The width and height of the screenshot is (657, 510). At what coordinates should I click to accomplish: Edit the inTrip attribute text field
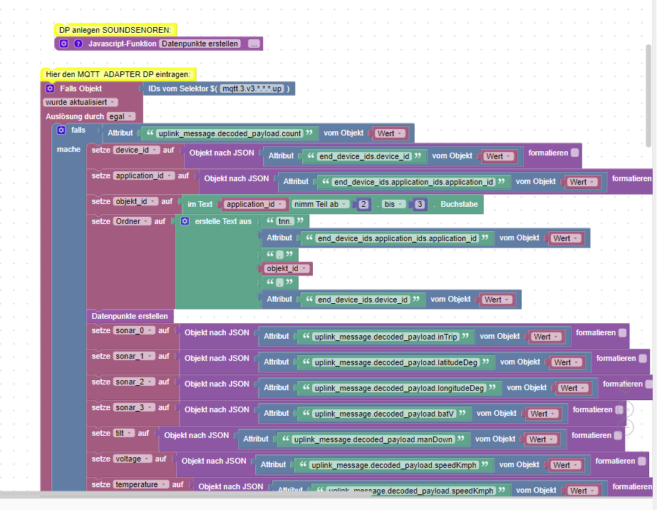tap(386, 337)
